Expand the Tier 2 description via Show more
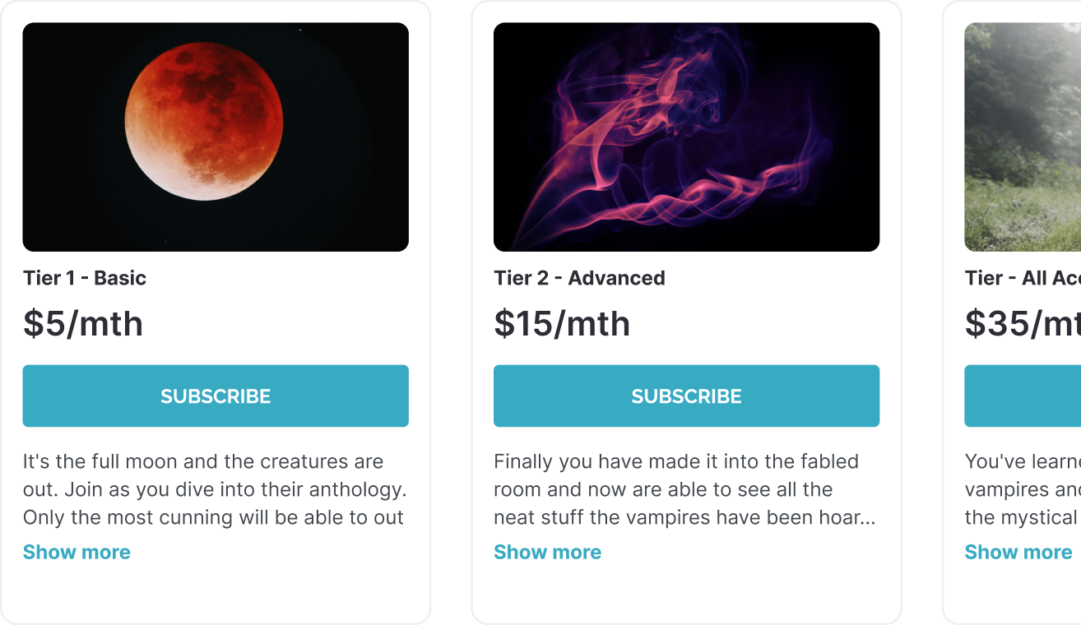The height and width of the screenshot is (625, 1081). tap(547, 552)
